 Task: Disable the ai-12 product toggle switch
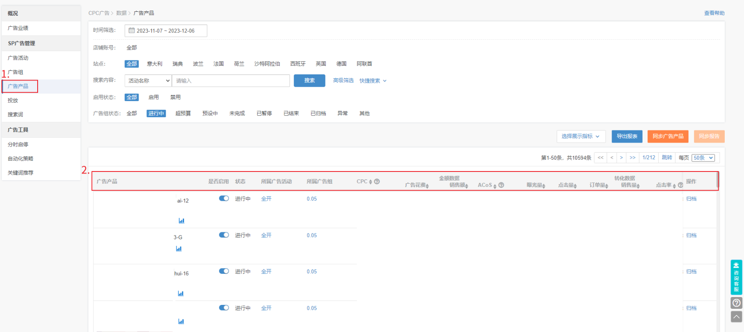pyautogui.click(x=224, y=198)
